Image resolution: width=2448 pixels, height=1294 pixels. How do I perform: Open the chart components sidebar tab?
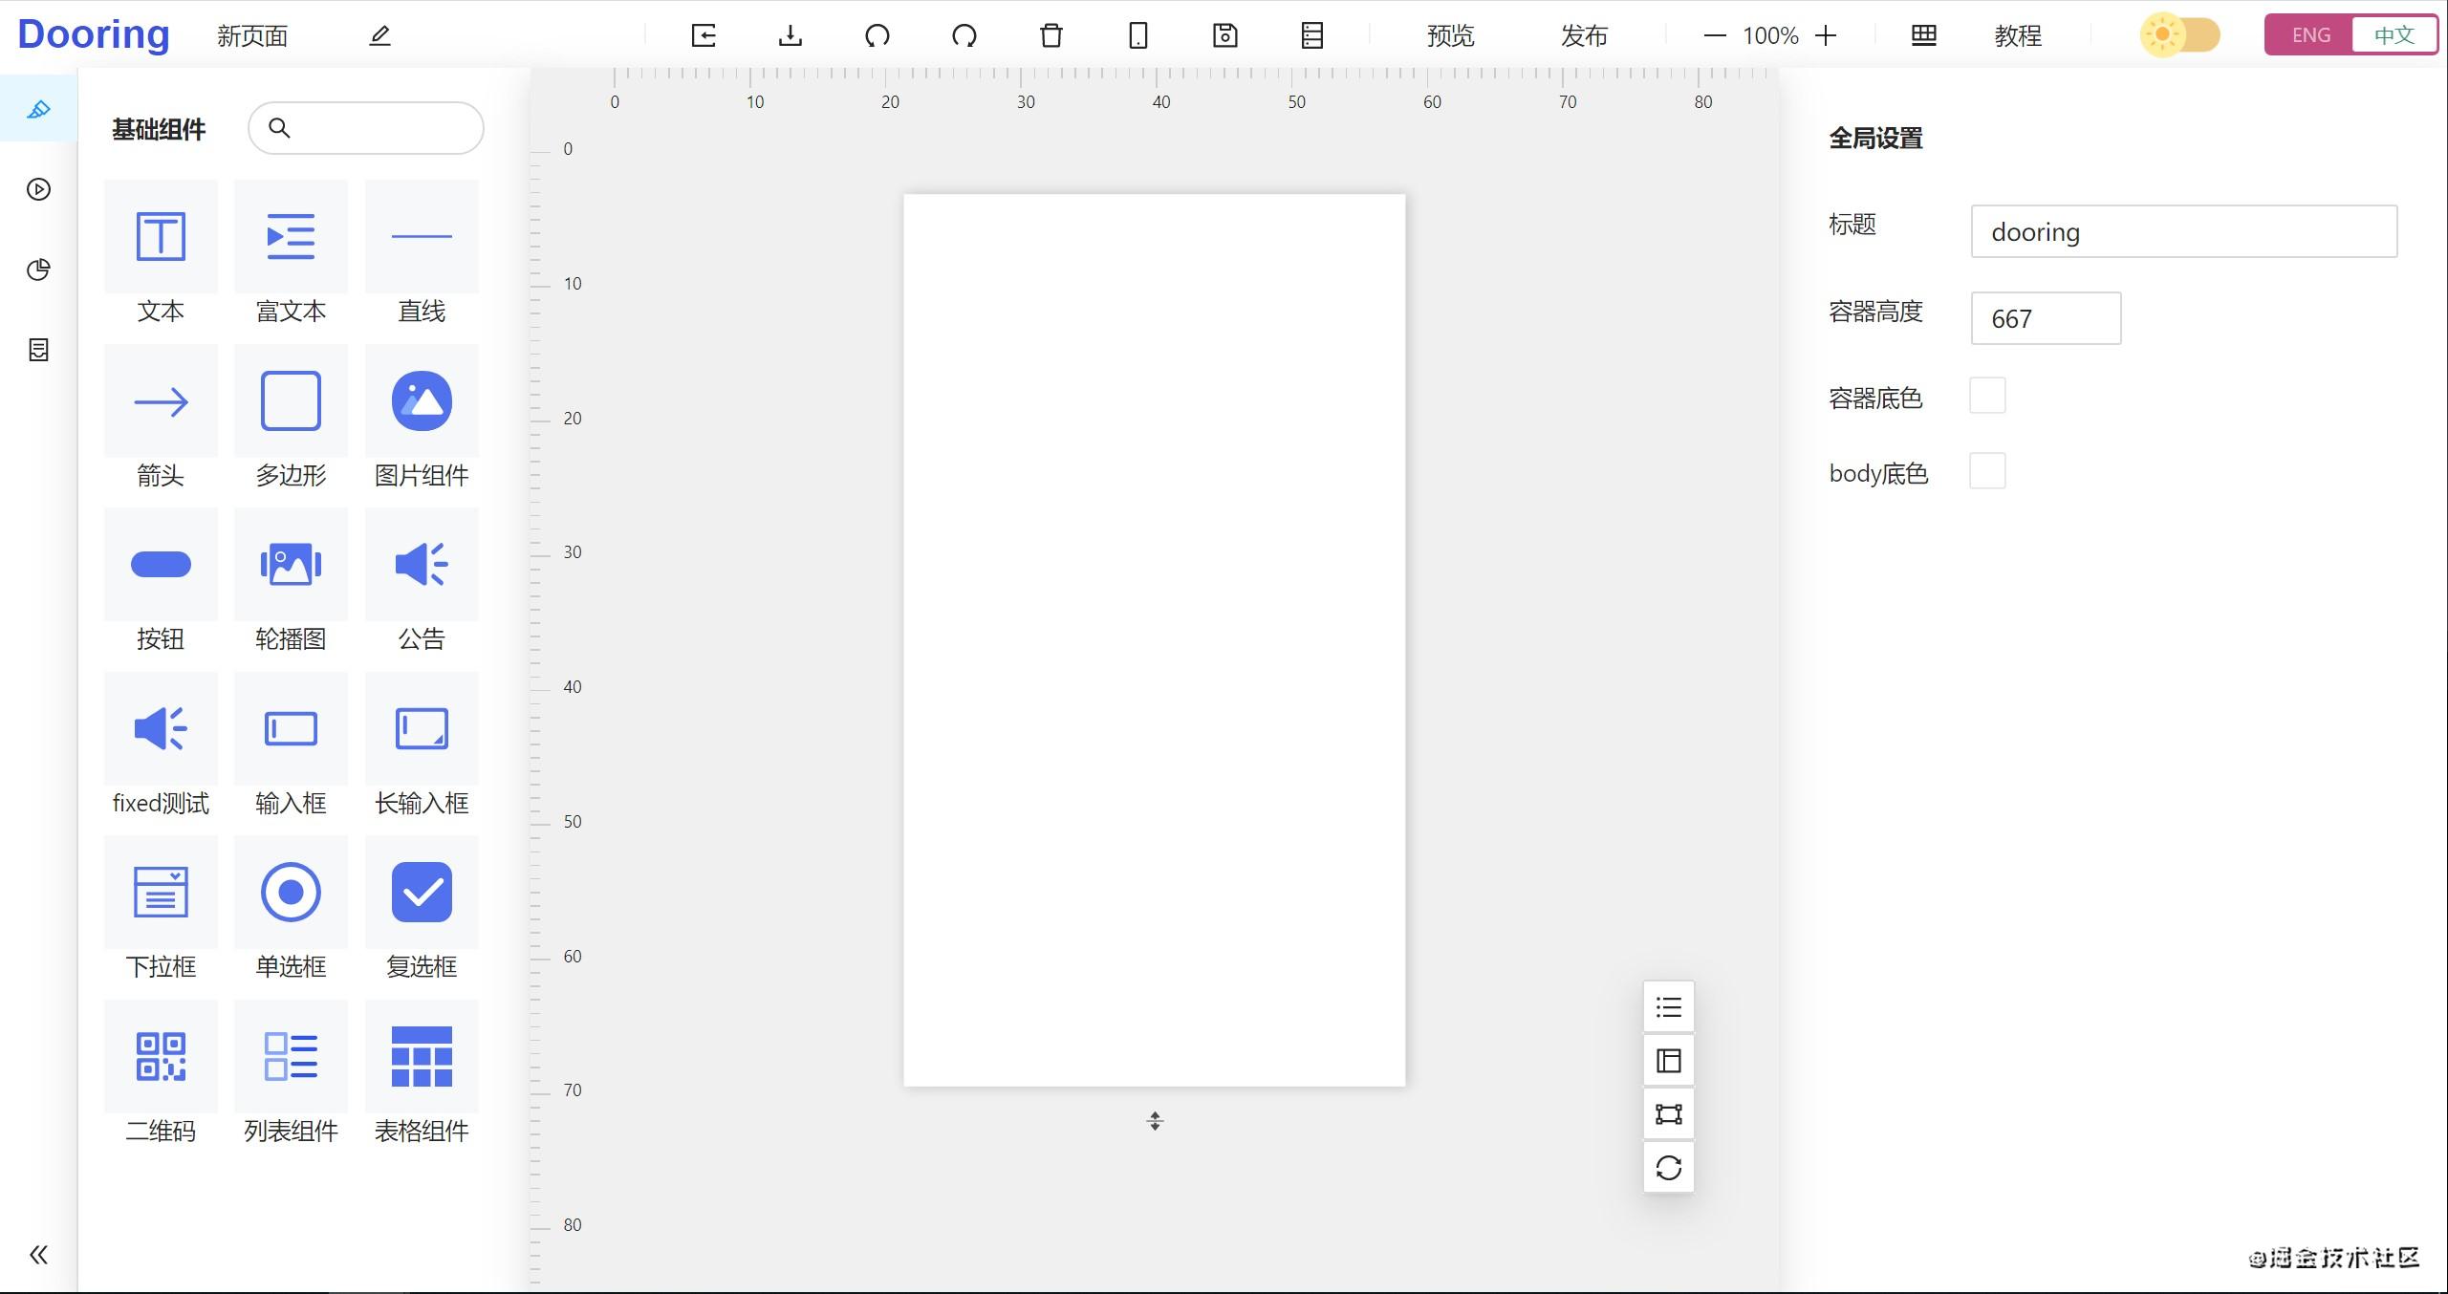tap(38, 270)
